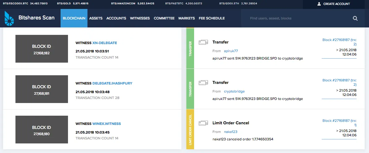Switch to the Committee section

point(164,18)
